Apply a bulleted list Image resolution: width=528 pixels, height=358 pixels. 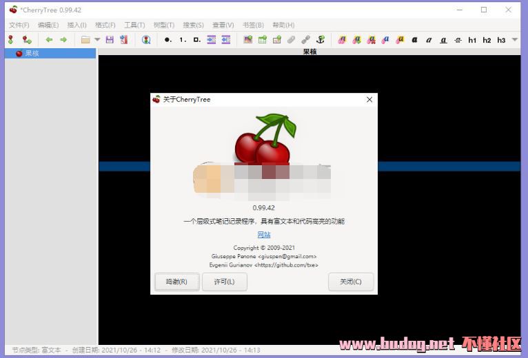point(167,40)
